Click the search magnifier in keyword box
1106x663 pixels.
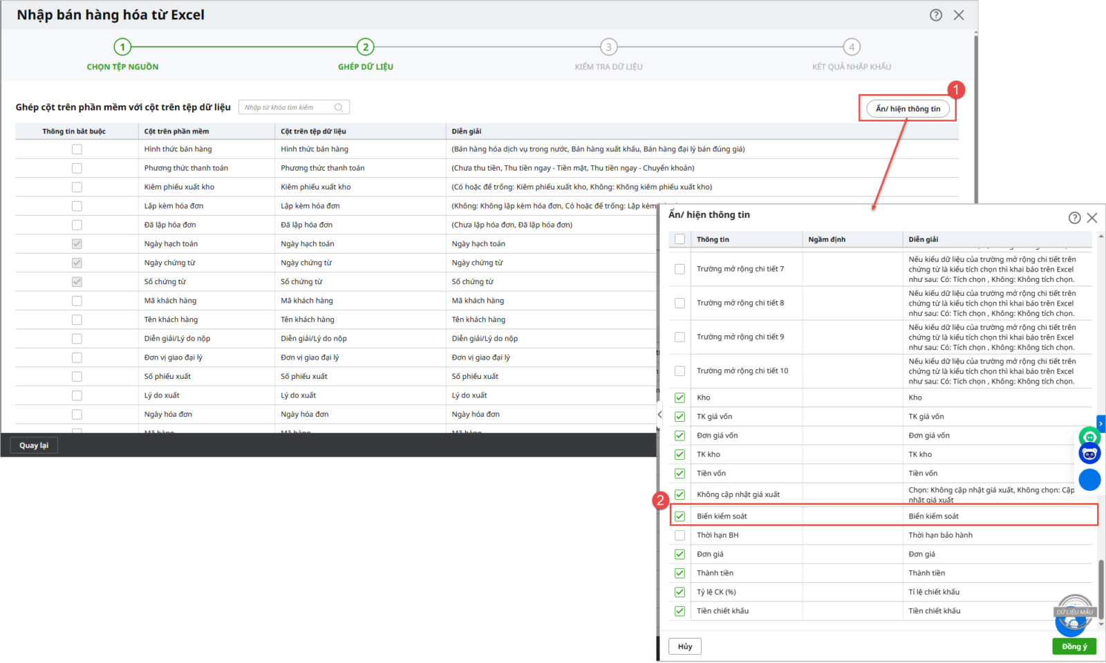(x=339, y=107)
